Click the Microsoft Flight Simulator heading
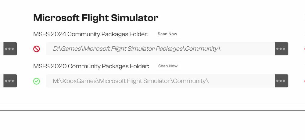This screenshot has width=305, height=140. point(95,18)
